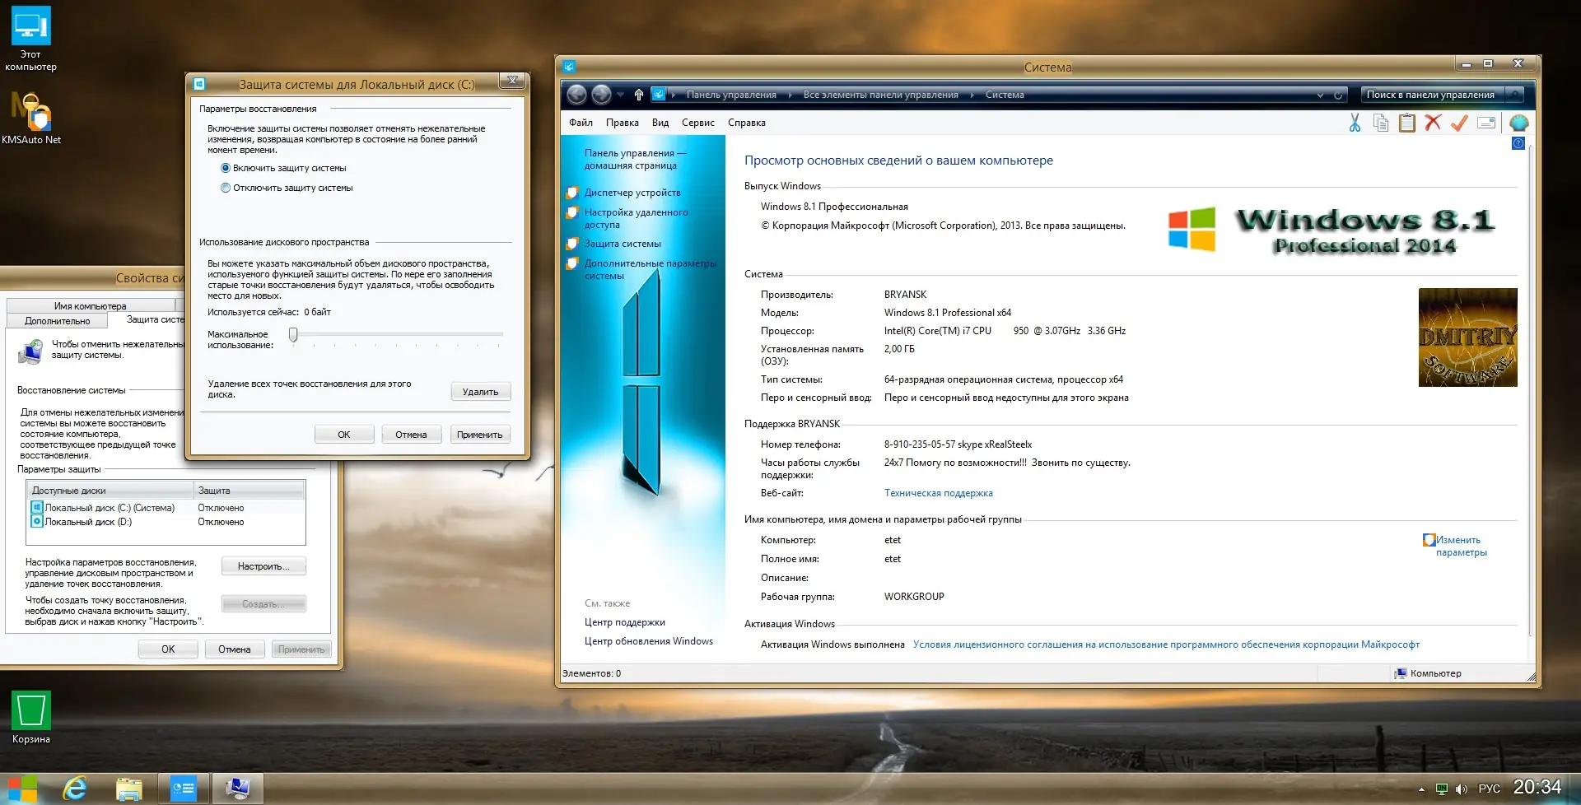The height and width of the screenshot is (805, 1581).
Task: Click the Cut scissors icon in System toolbar
Action: coord(1355,123)
